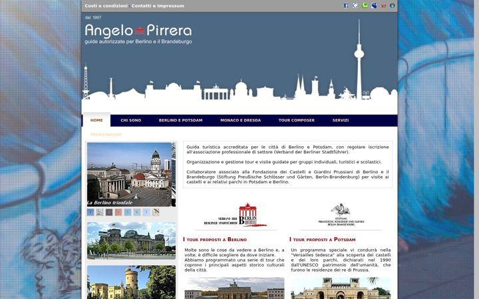Select the last beige slideshow thumbnail
This screenshot has height=299, width=479.
pos(156,212)
